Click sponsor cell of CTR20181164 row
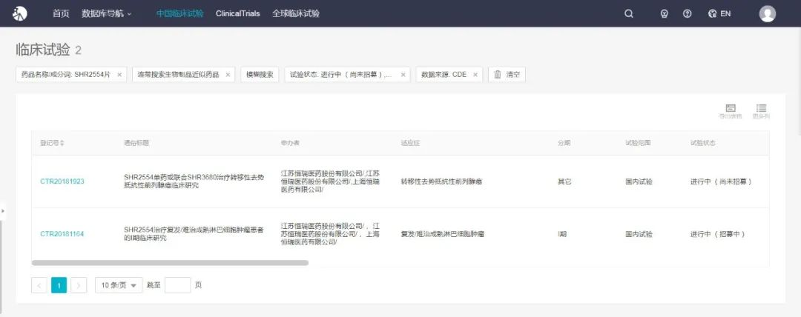801x317 pixels. (x=330, y=234)
